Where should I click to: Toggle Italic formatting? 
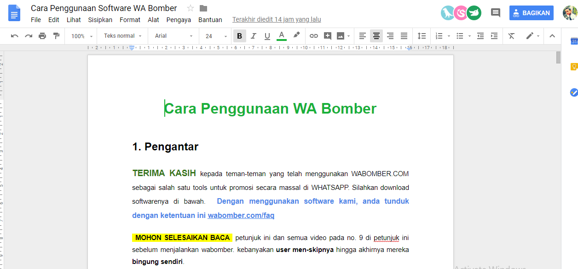point(253,36)
